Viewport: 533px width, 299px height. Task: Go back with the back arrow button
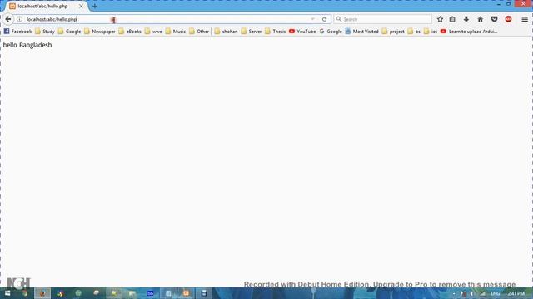coord(8,19)
